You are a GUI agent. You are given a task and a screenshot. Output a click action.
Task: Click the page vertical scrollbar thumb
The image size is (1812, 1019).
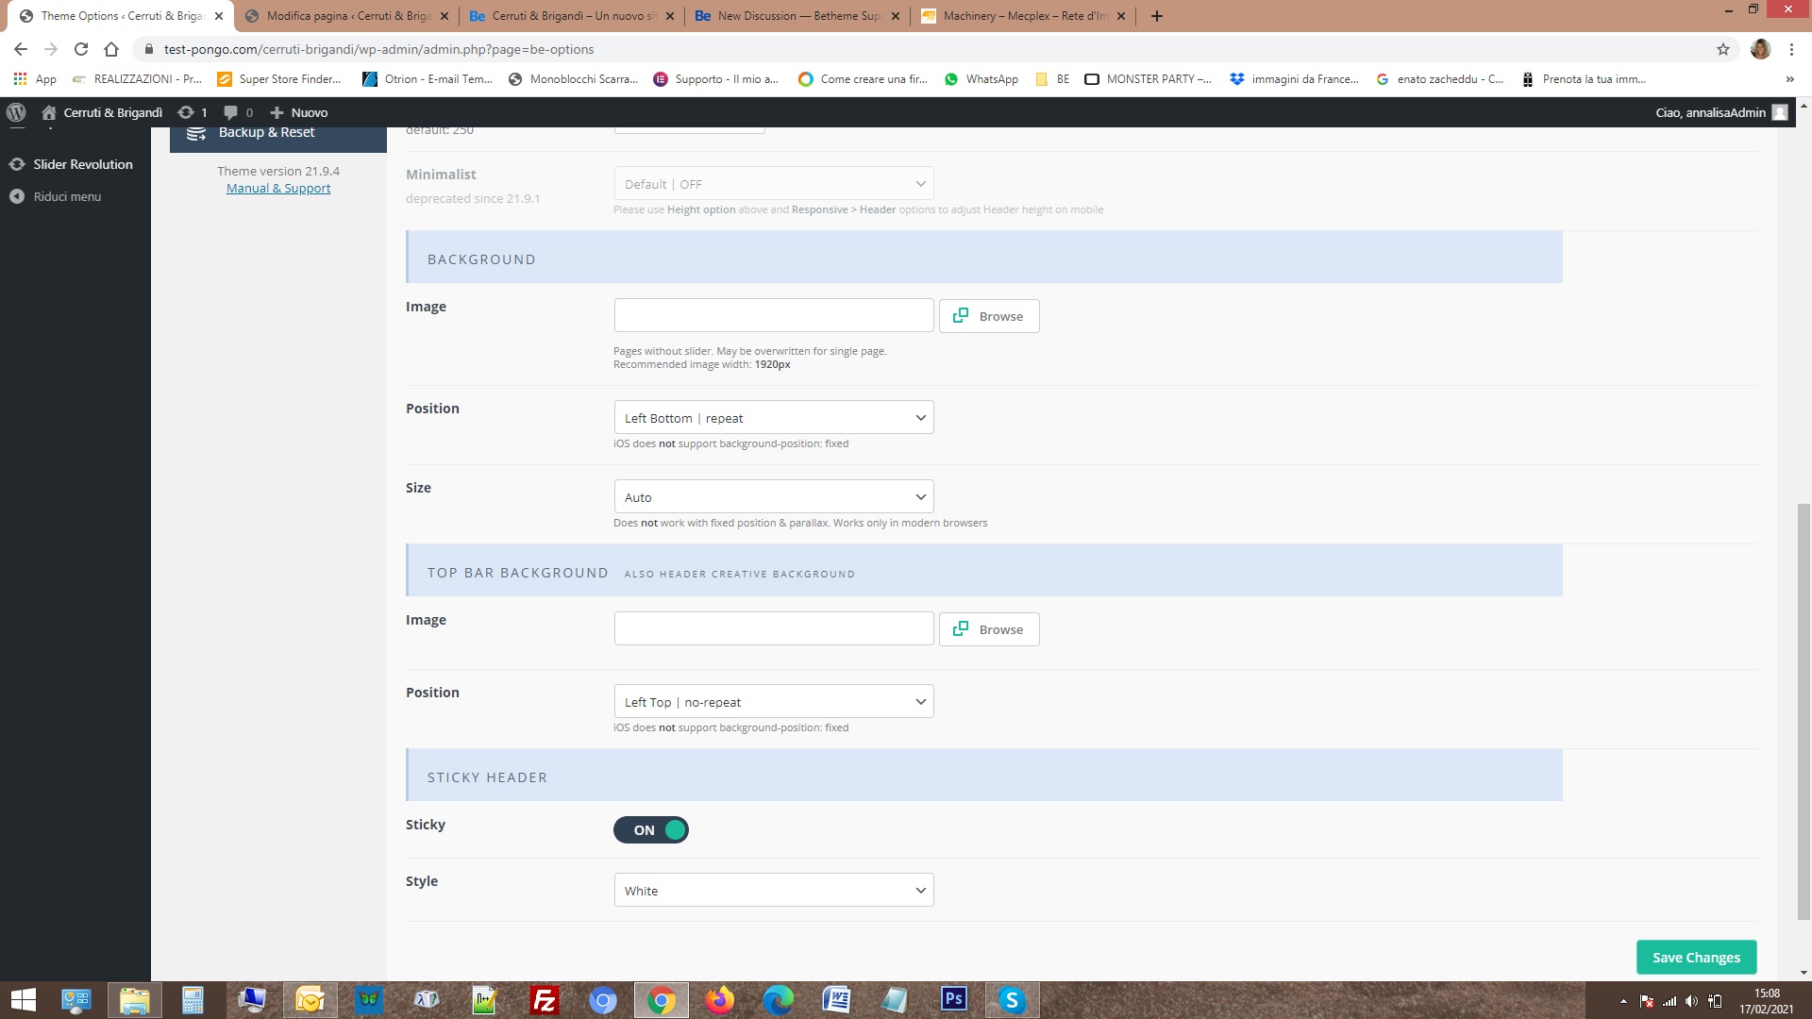point(1804,711)
